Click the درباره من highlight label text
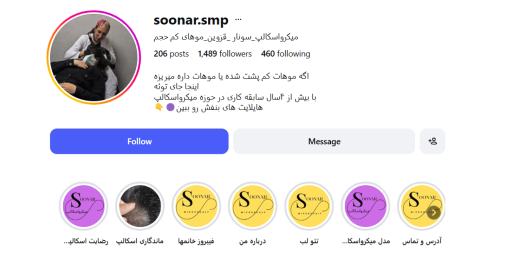Image resolution: width=513 pixels, height=268 pixels. coord(252,241)
